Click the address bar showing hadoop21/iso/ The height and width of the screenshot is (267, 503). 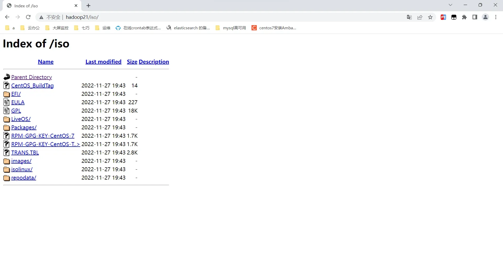pos(210,17)
